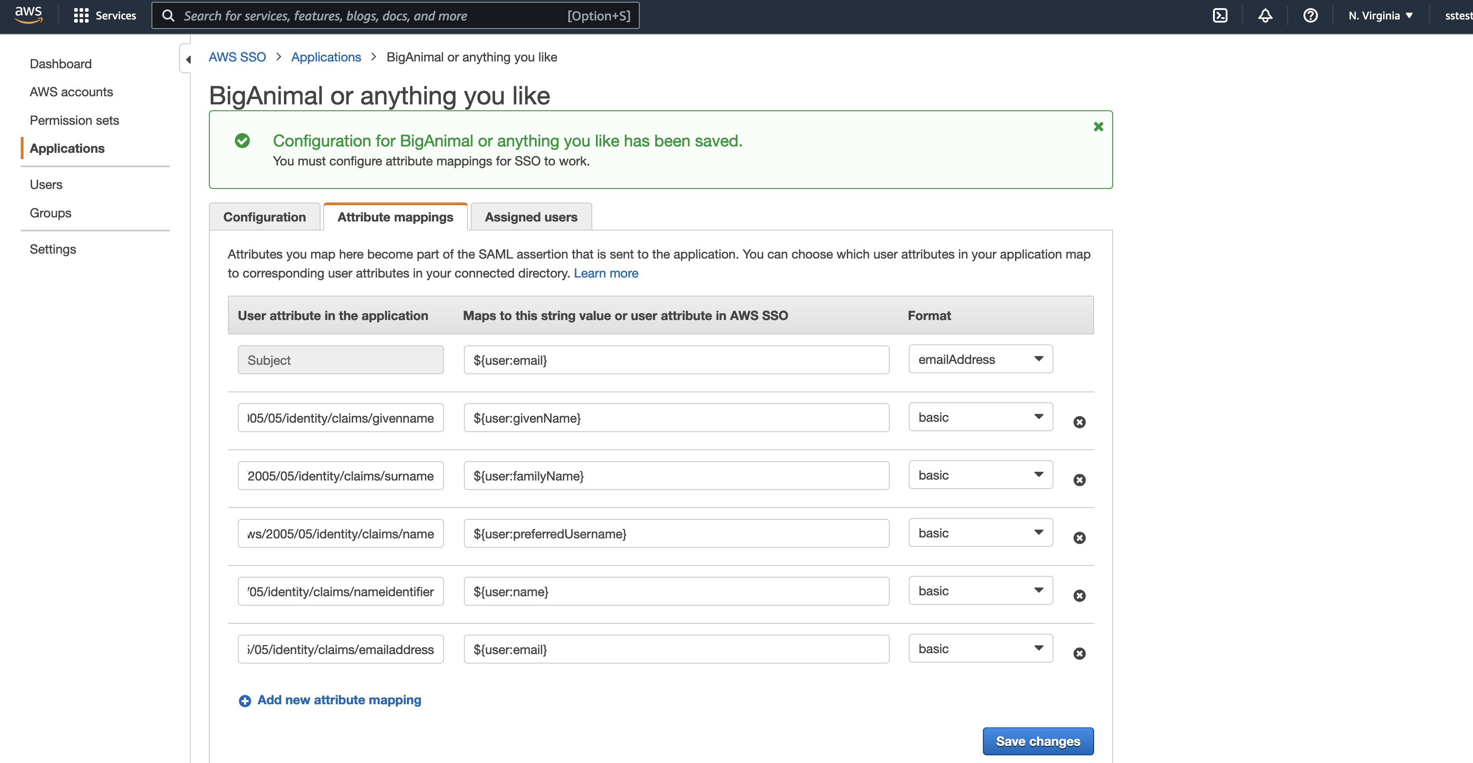
Task: Dismiss the green saved-configuration banner
Action: coord(1098,127)
